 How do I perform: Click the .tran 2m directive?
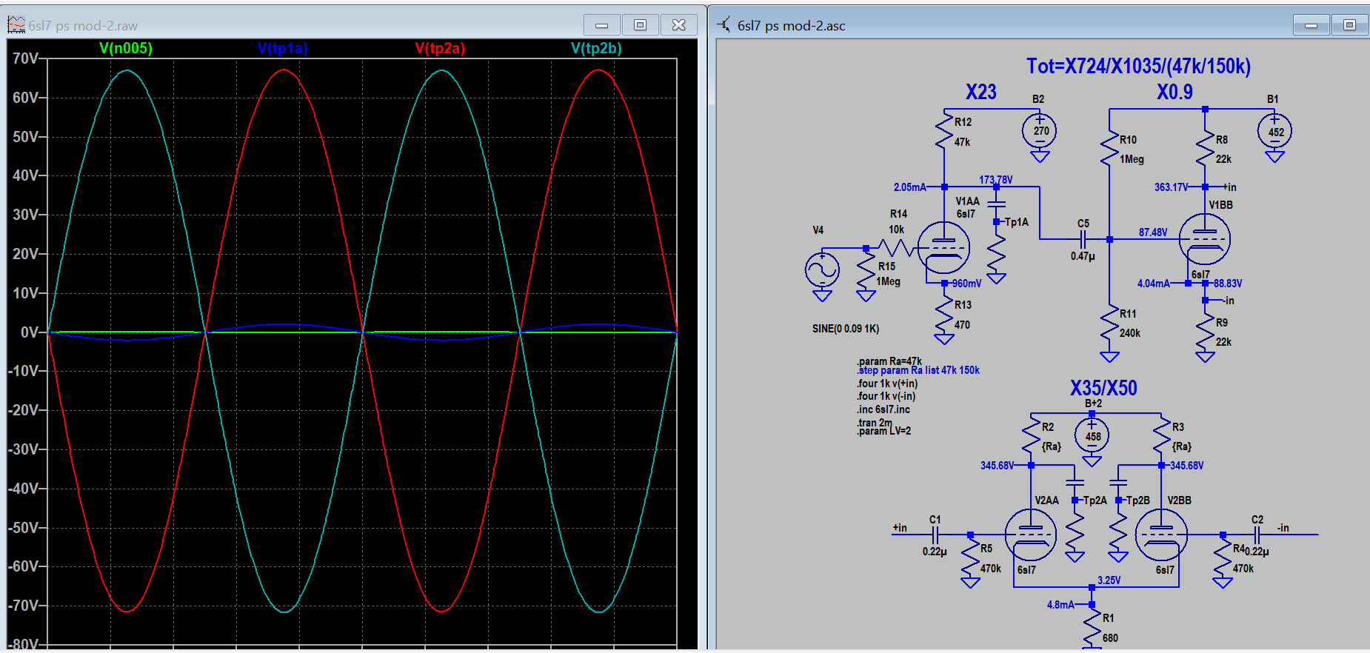pos(875,422)
